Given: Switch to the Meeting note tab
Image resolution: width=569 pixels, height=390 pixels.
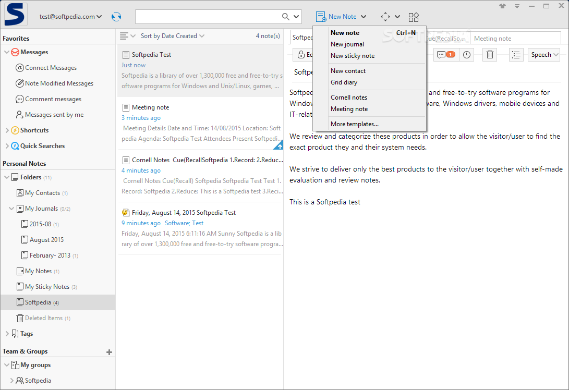Looking at the screenshot, I should [515, 38].
